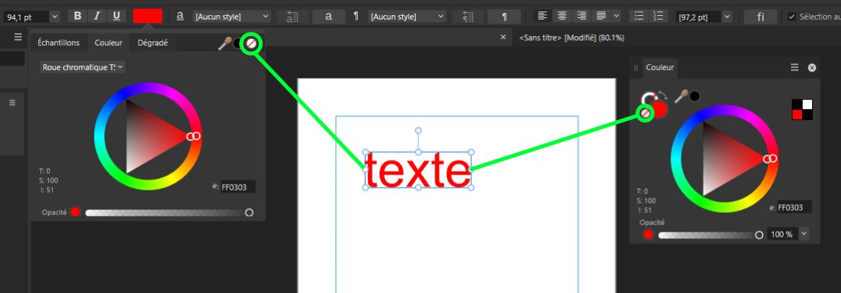841x293 pixels.
Task: Pick a colour with the popup eyedropper
Action: pos(224,43)
